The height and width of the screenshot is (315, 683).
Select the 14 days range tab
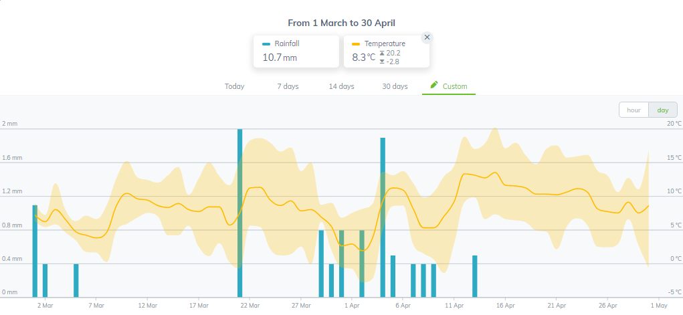coord(341,86)
